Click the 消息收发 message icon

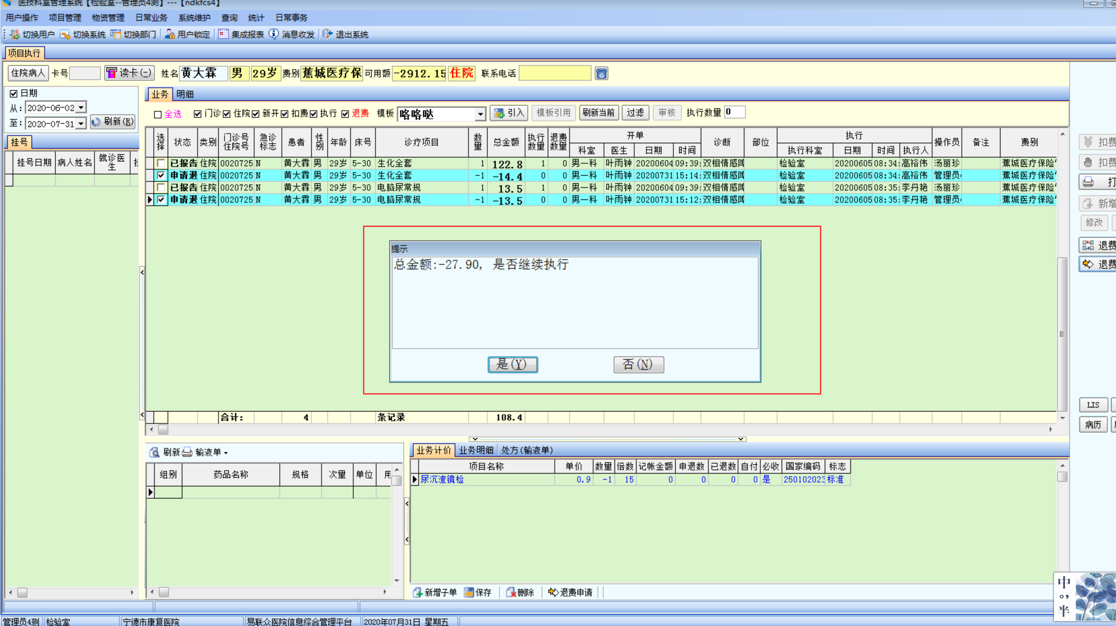tap(274, 35)
